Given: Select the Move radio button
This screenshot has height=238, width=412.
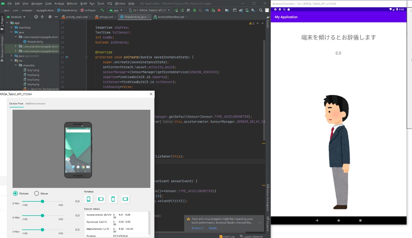Looking at the screenshot, I should (37, 193).
